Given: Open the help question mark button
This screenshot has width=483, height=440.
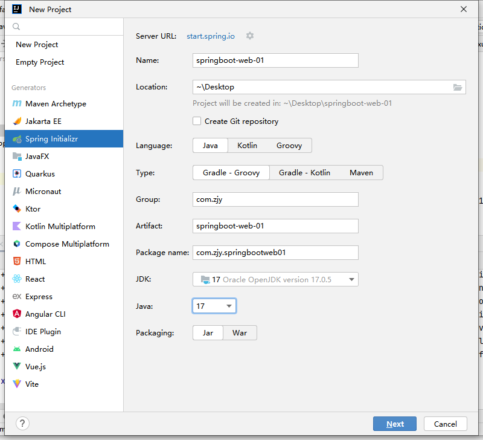Looking at the screenshot, I should point(22,424).
